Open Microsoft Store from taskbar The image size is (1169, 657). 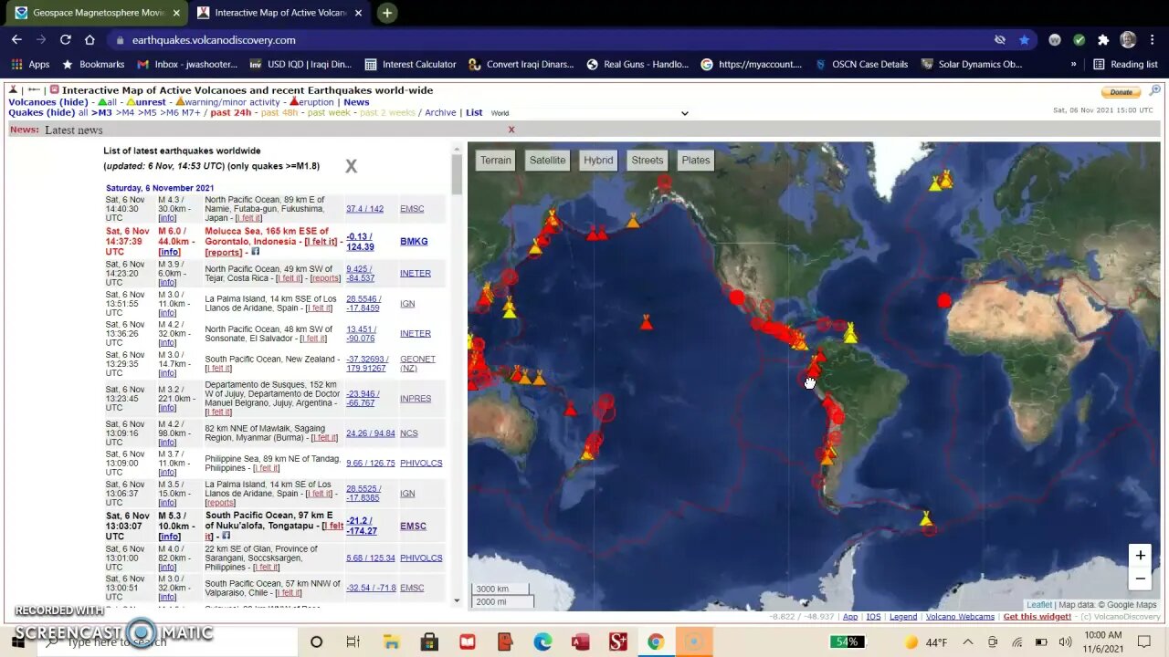click(x=429, y=642)
